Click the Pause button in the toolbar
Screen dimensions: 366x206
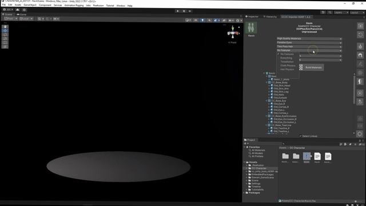184,11
